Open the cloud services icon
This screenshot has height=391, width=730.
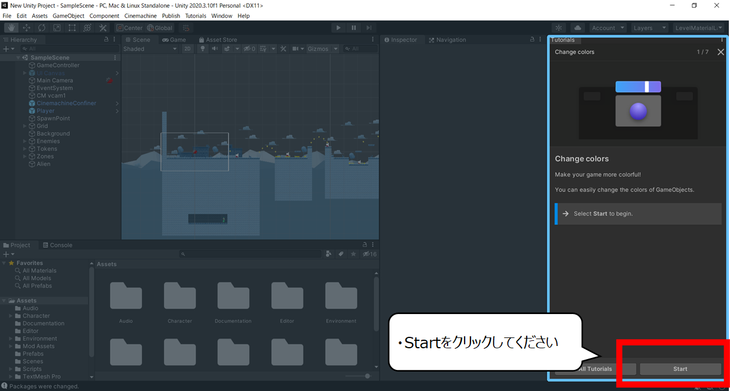point(577,28)
